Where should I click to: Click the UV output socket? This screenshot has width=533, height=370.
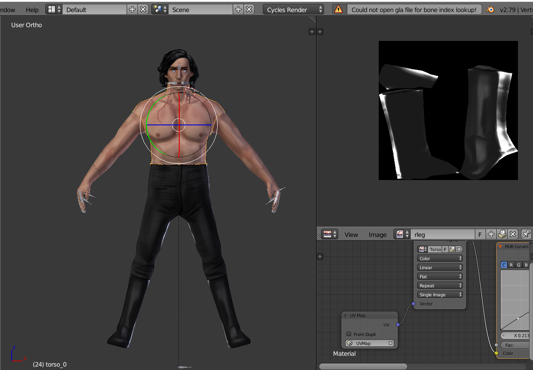click(x=398, y=324)
